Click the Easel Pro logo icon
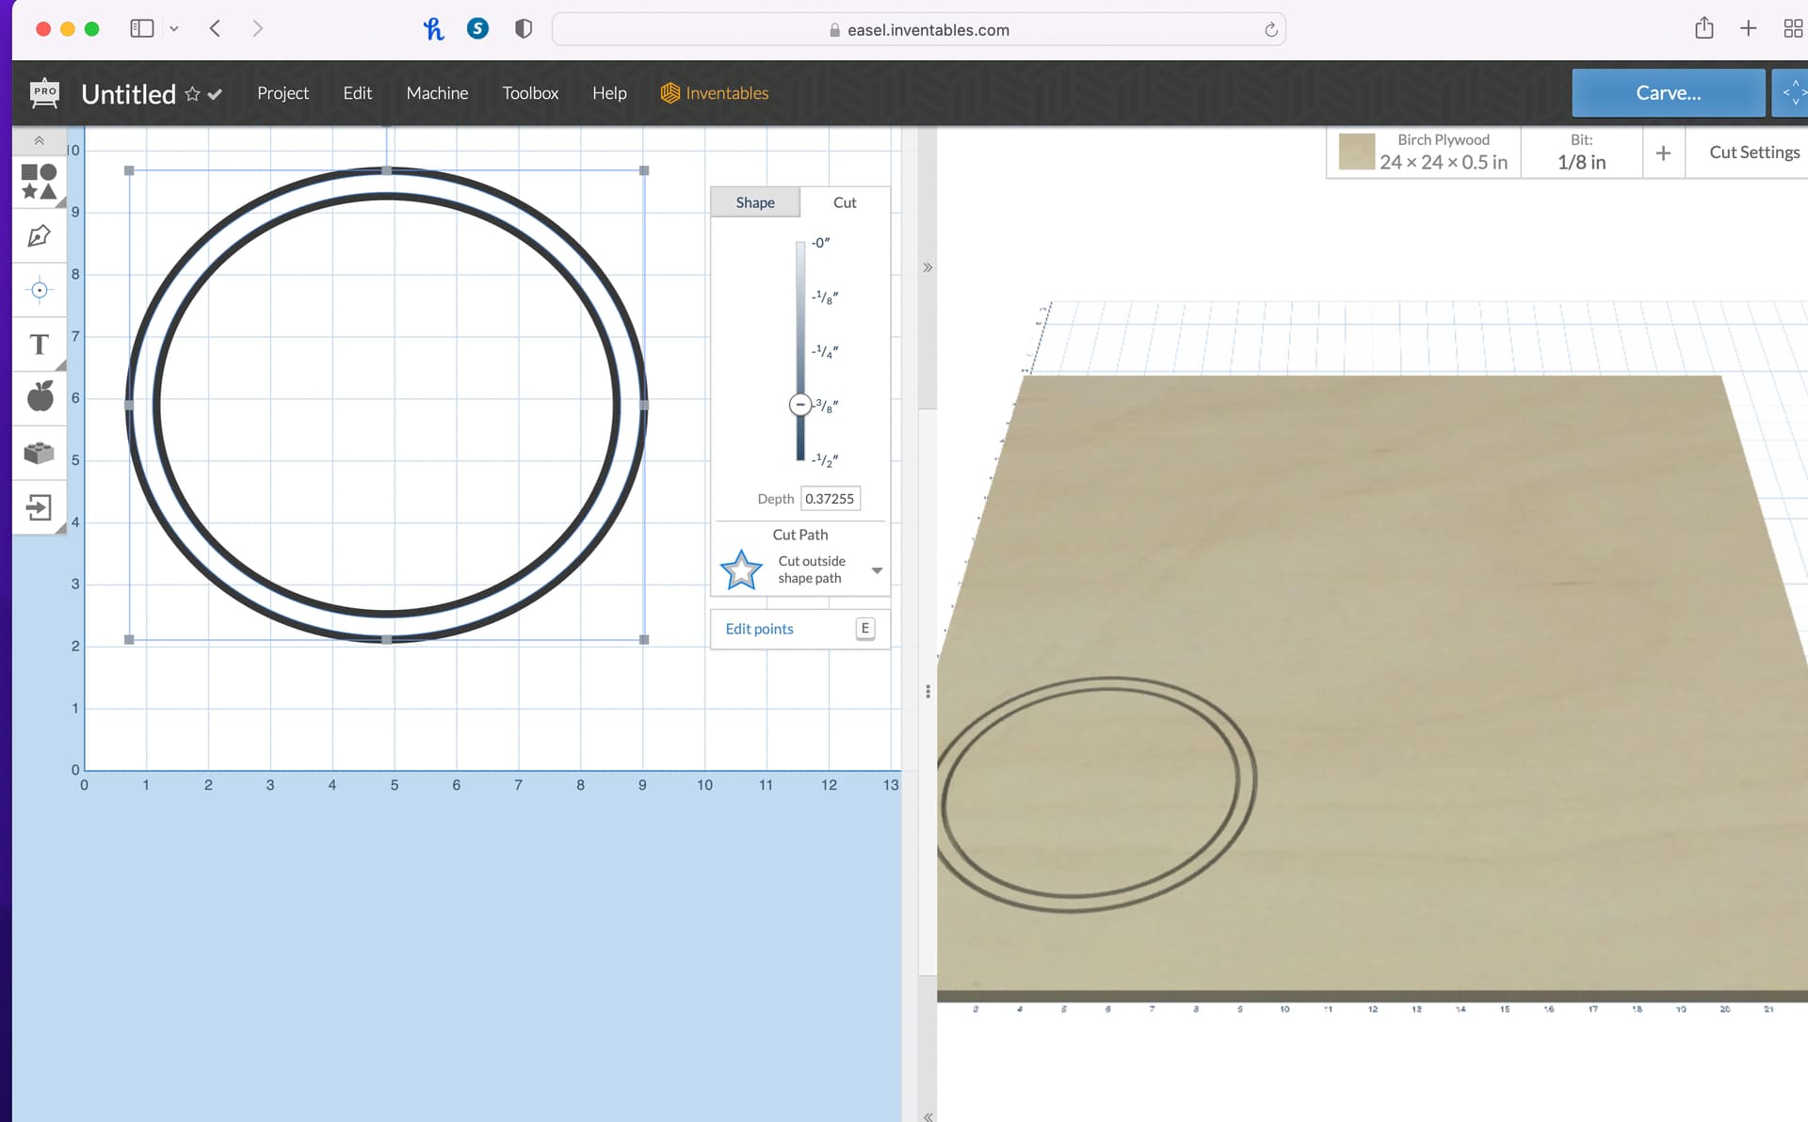 coord(44,92)
